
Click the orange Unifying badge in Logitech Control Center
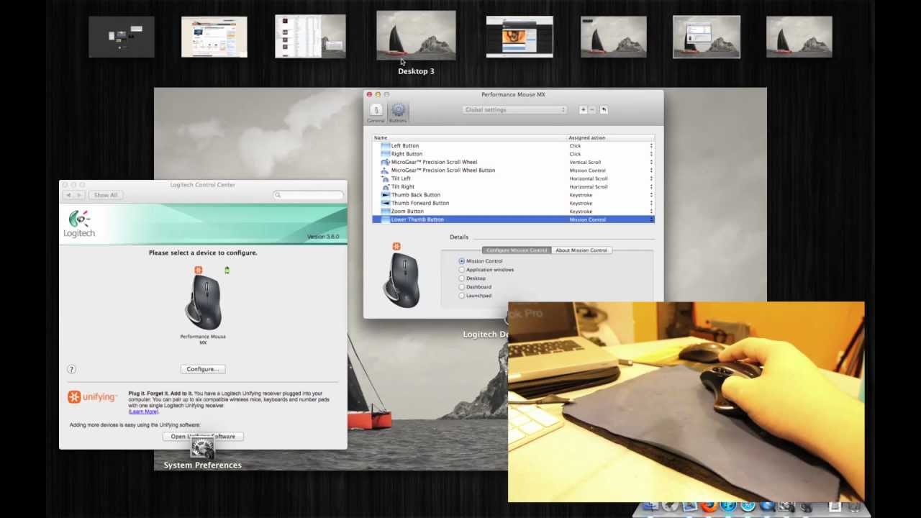point(199,271)
